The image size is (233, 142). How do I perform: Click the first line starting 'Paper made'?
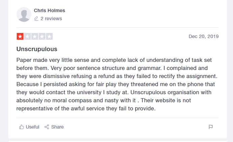(x=114, y=60)
